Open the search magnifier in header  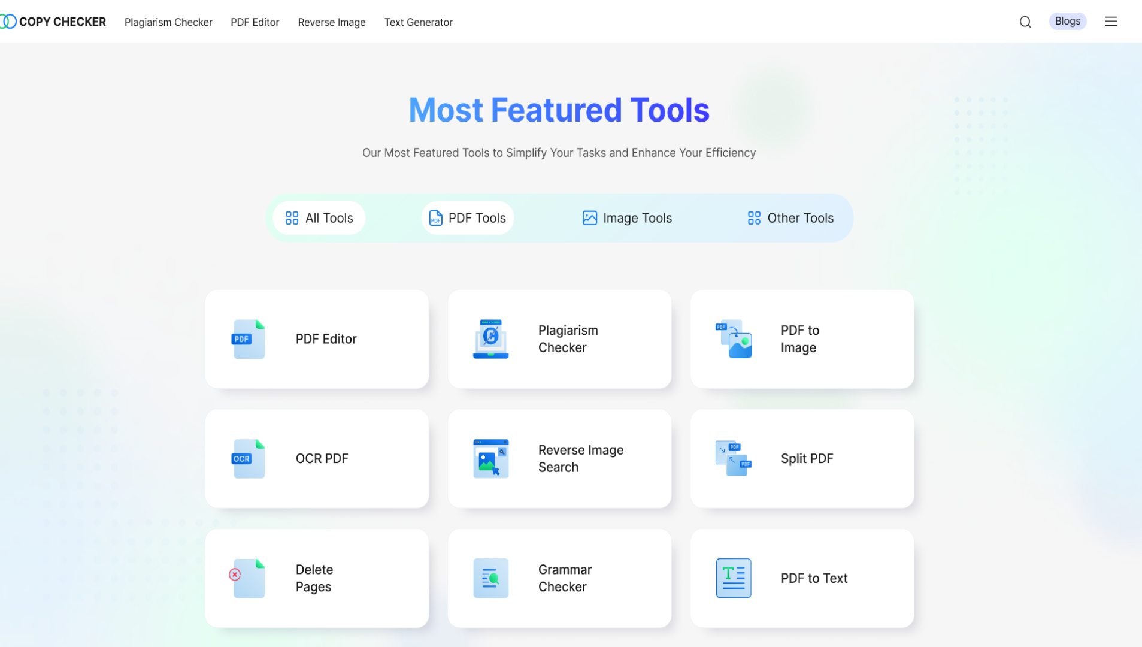pyautogui.click(x=1025, y=22)
